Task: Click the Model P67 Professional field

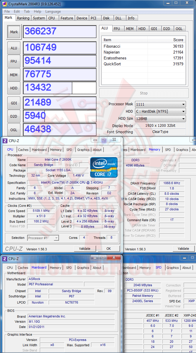Action: coord(55,284)
